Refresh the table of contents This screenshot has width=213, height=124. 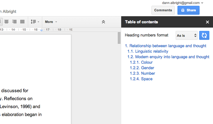click(x=204, y=35)
